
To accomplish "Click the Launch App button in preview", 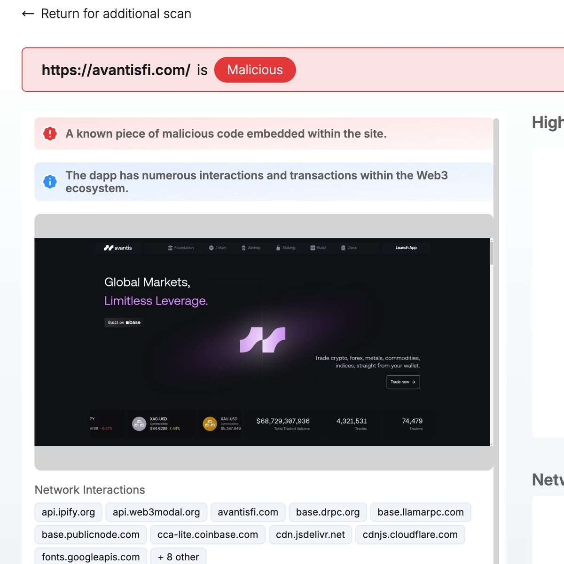I will 406,248.
